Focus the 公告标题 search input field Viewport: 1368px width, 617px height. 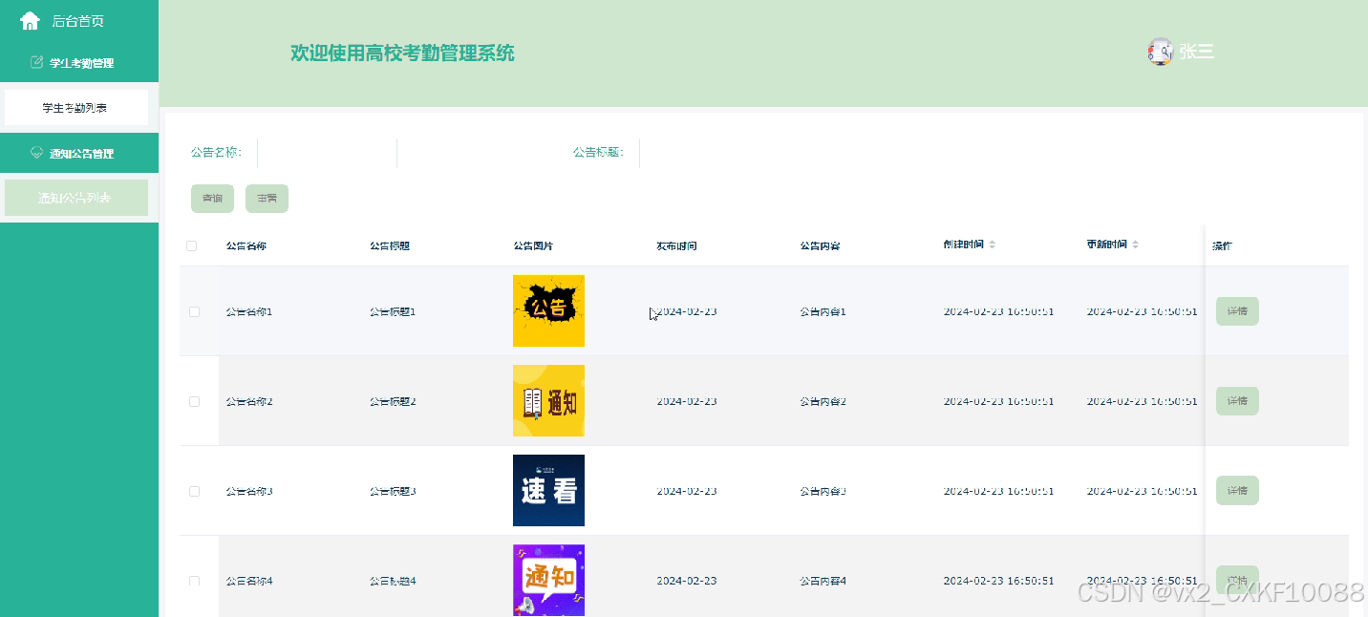pos(709,153)
